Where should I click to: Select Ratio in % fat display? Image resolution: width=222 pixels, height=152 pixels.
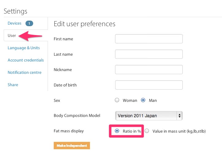(117, 131)
